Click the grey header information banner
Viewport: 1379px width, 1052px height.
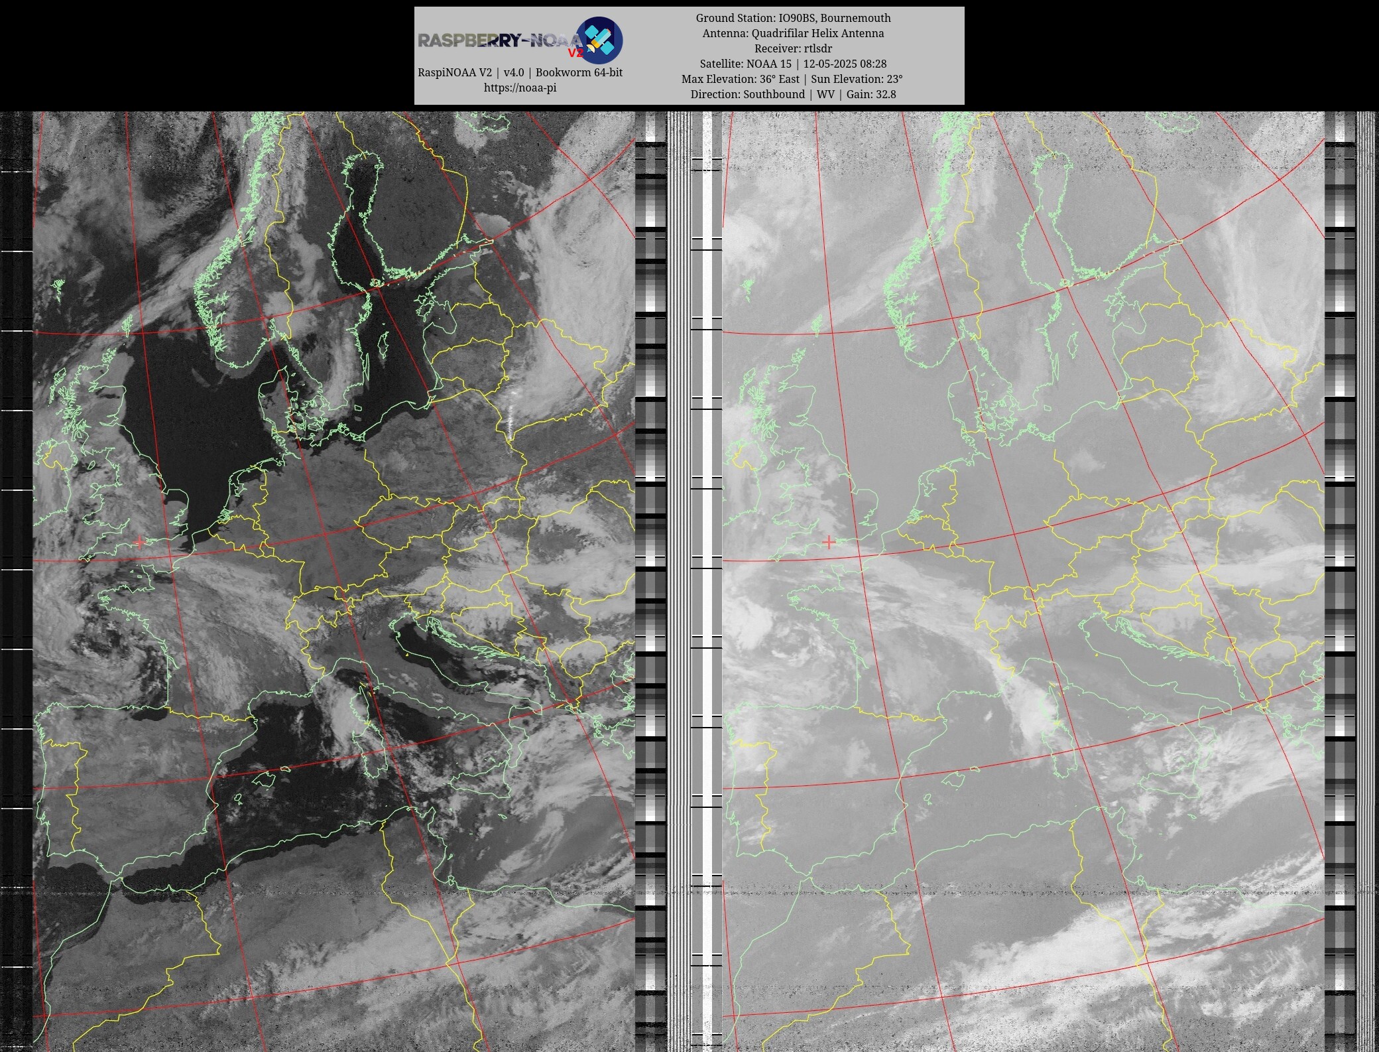tap(689, 56)
